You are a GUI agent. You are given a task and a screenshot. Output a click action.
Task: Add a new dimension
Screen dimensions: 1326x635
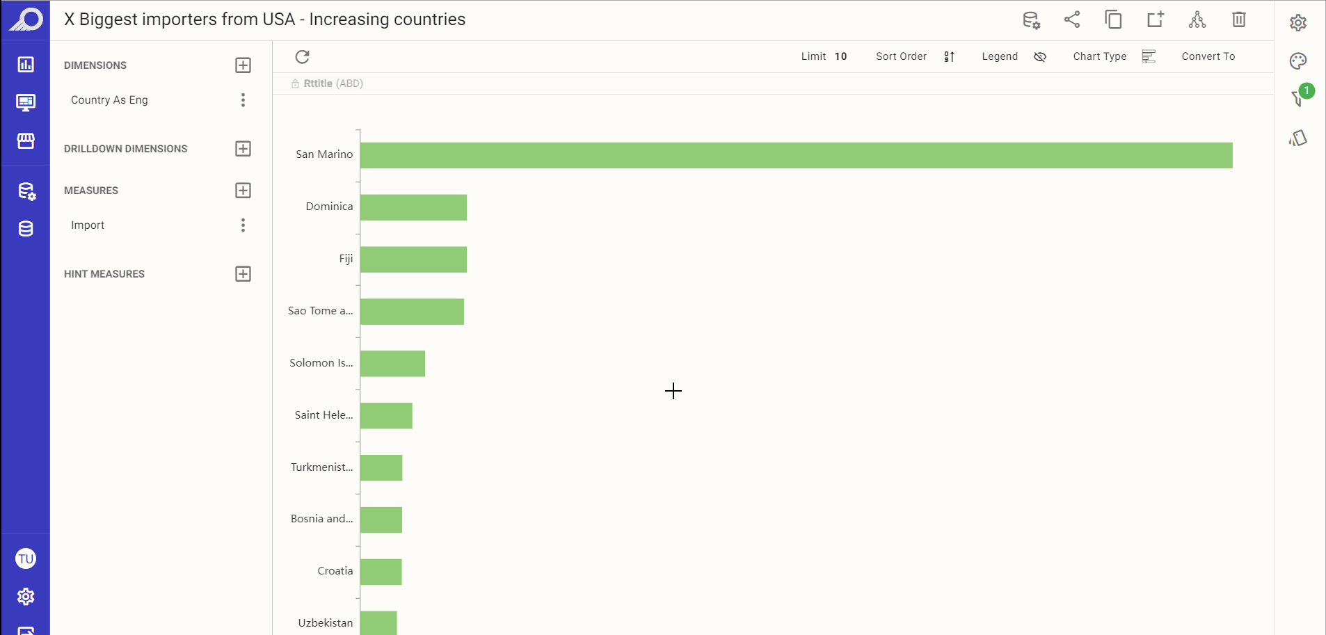[243, 65]
